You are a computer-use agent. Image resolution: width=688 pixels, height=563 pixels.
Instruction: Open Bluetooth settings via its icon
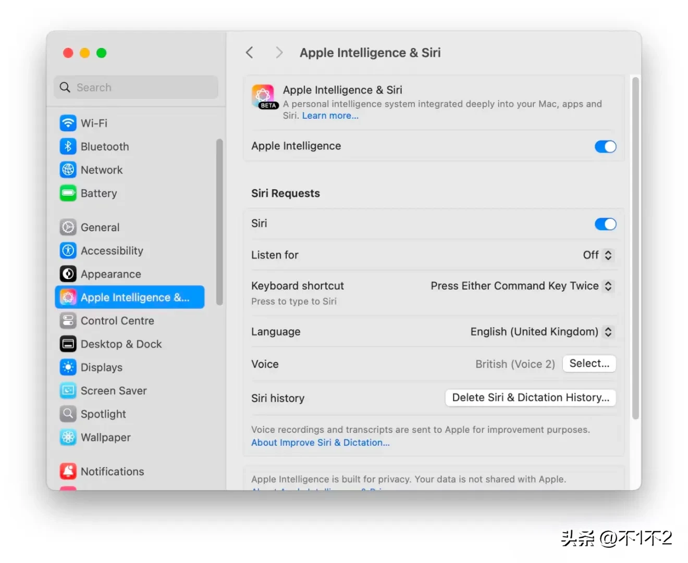coord(68,147)
